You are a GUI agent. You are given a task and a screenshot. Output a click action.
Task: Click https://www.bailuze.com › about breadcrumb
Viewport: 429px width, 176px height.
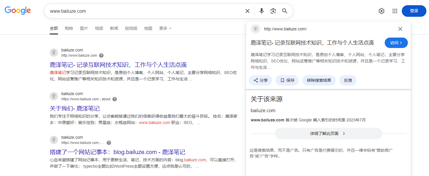pyautogui.click(x=86, y=99)
